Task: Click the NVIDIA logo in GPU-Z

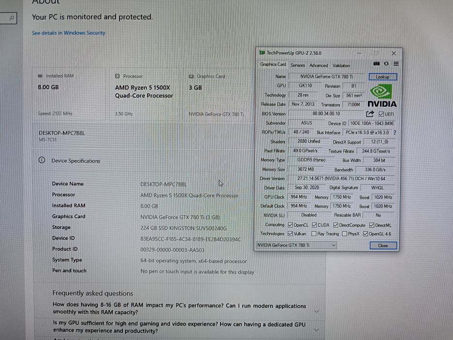Action: point(382,96)
